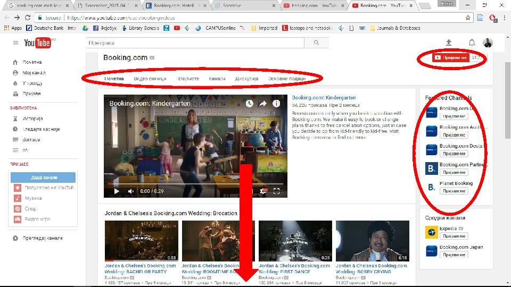Open the video player settings gear

[263, 191]
